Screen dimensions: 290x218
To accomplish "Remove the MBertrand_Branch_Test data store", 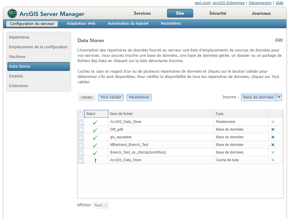I will tap(273, 145).
